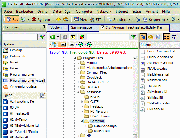Collapse the hastasoft folder
This screenshot has height=138, width=180.
point(78,92)
